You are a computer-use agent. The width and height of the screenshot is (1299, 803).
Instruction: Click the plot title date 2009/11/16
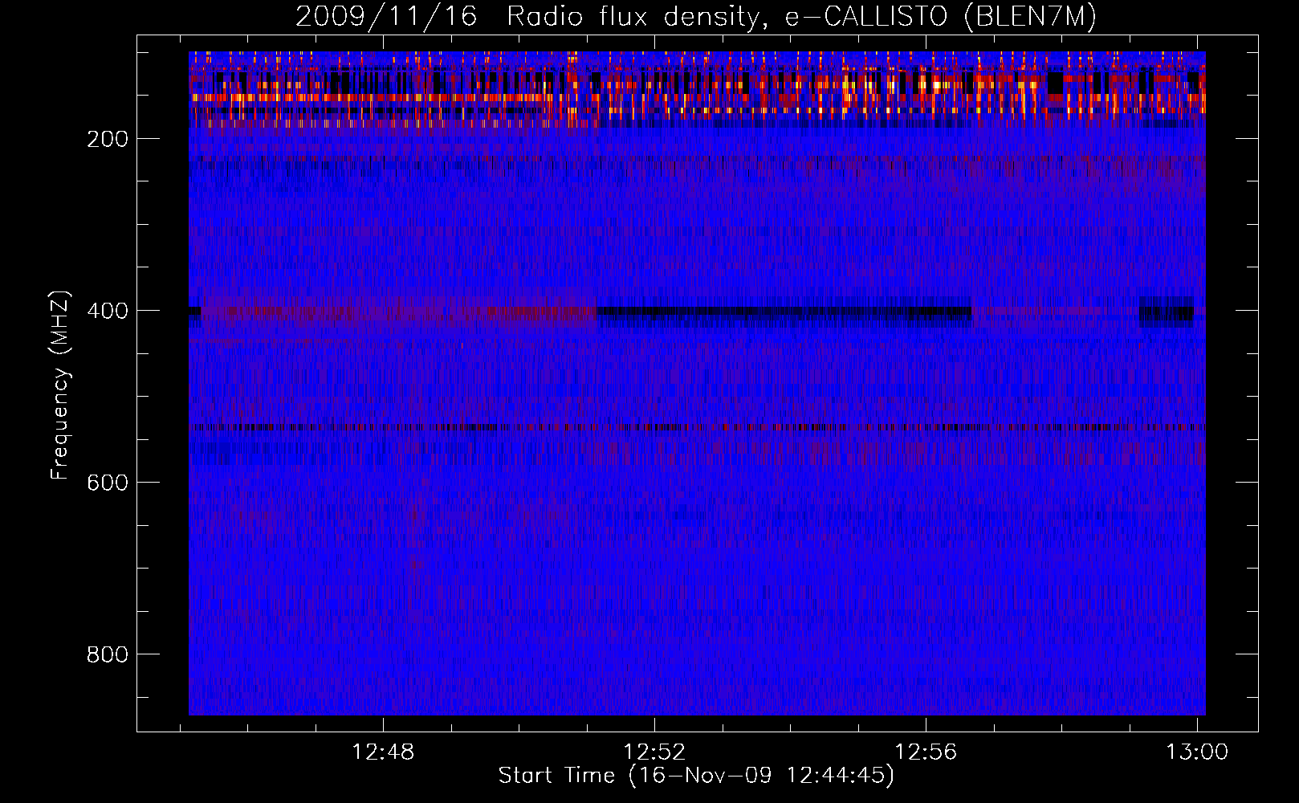pyautogui.click(x=385, y=16)
